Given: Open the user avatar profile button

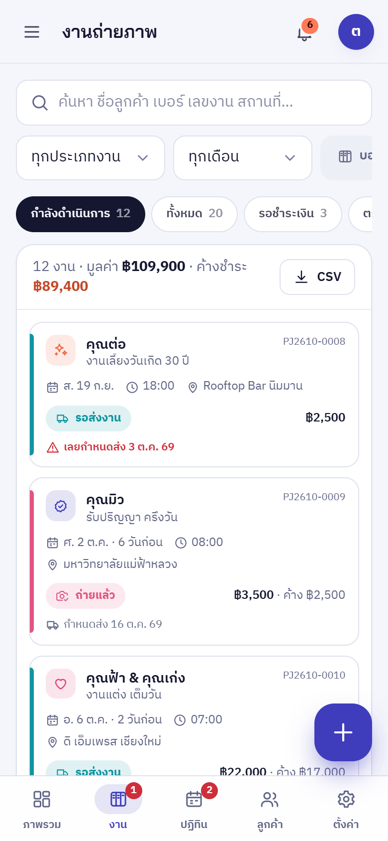Looking at the screenshot, I should point(356,32).
